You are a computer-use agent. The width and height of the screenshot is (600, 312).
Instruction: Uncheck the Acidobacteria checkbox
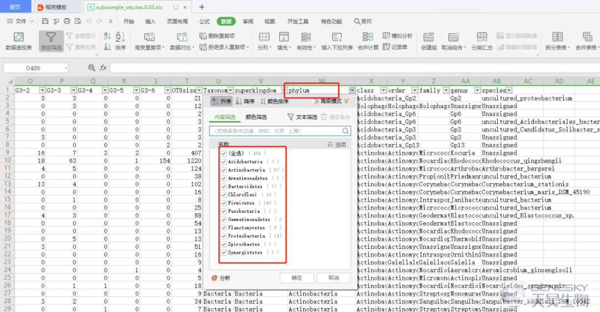point(224,161)
